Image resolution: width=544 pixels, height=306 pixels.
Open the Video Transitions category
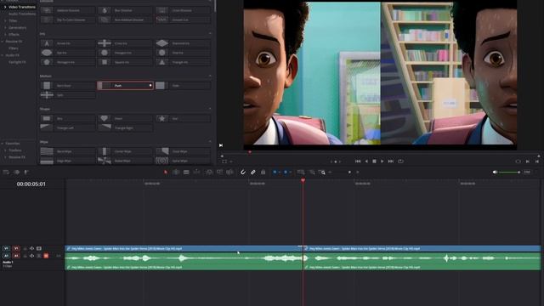[22, 7]
